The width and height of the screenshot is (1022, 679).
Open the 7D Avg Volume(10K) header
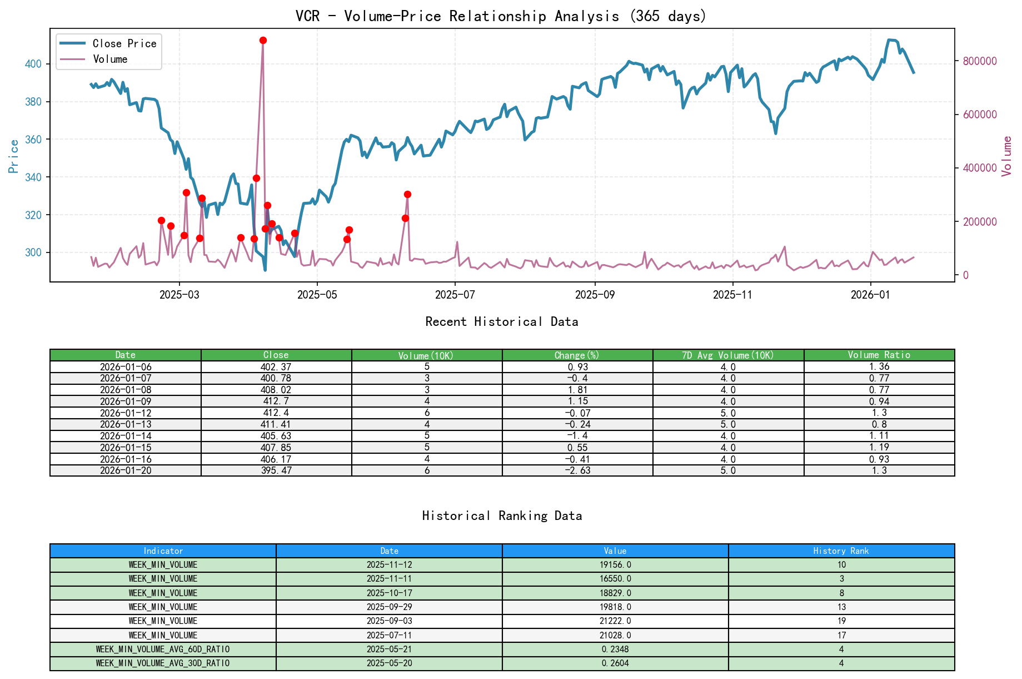click(728, 354)
